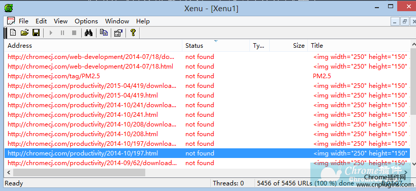
Task: Select the web-development/2014-07/18.html row
Action: pyautogui.click(x=207, y=67)
